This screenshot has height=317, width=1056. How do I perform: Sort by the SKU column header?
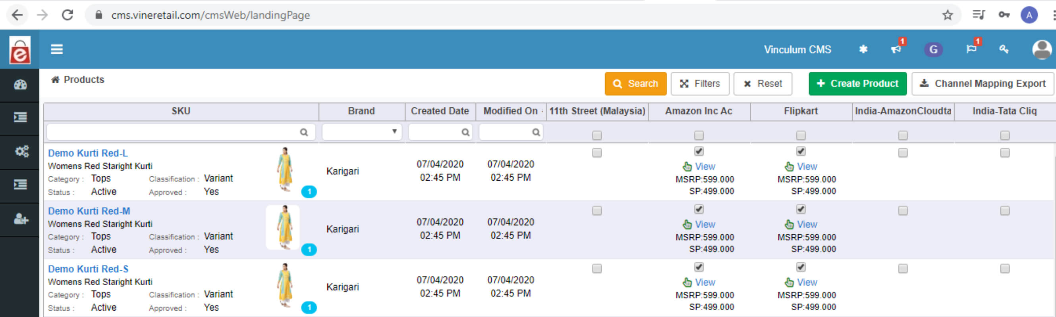(x=181, y=111)
